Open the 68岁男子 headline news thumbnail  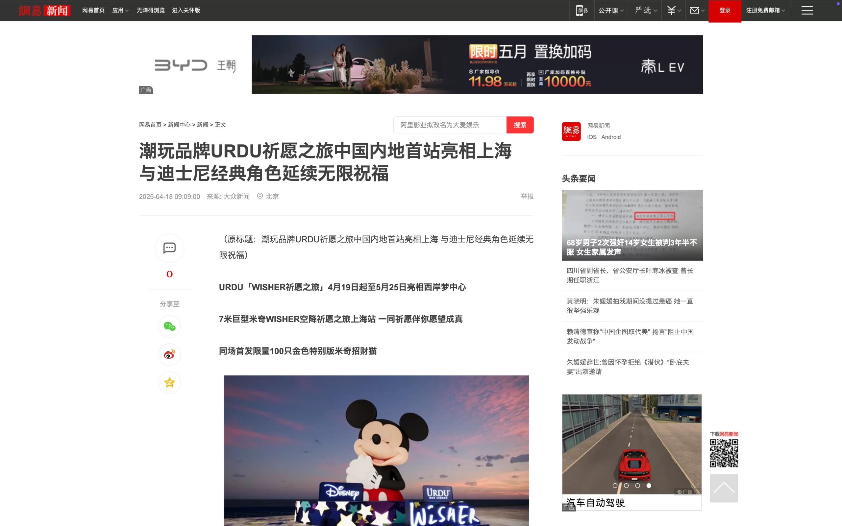pyautogui.click(x=632, y=226)
